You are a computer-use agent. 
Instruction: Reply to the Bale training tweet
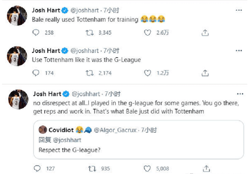pos(36,33)
